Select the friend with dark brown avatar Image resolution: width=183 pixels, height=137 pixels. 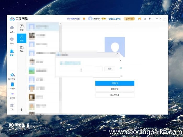pos(43,97)
